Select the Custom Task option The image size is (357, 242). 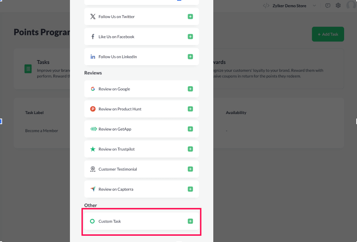(110, 221)
